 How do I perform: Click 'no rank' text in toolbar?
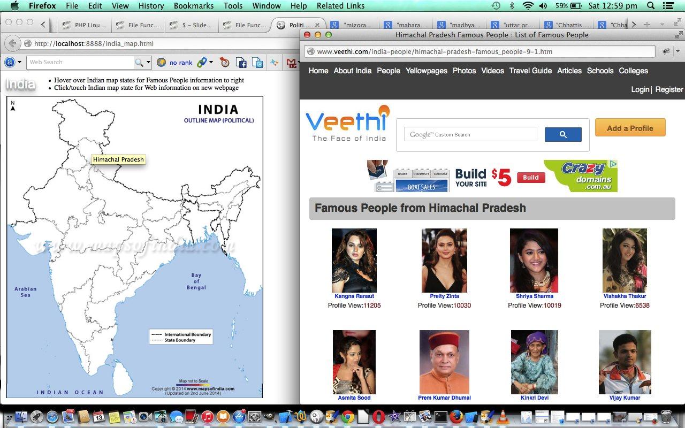click(181, 63)
